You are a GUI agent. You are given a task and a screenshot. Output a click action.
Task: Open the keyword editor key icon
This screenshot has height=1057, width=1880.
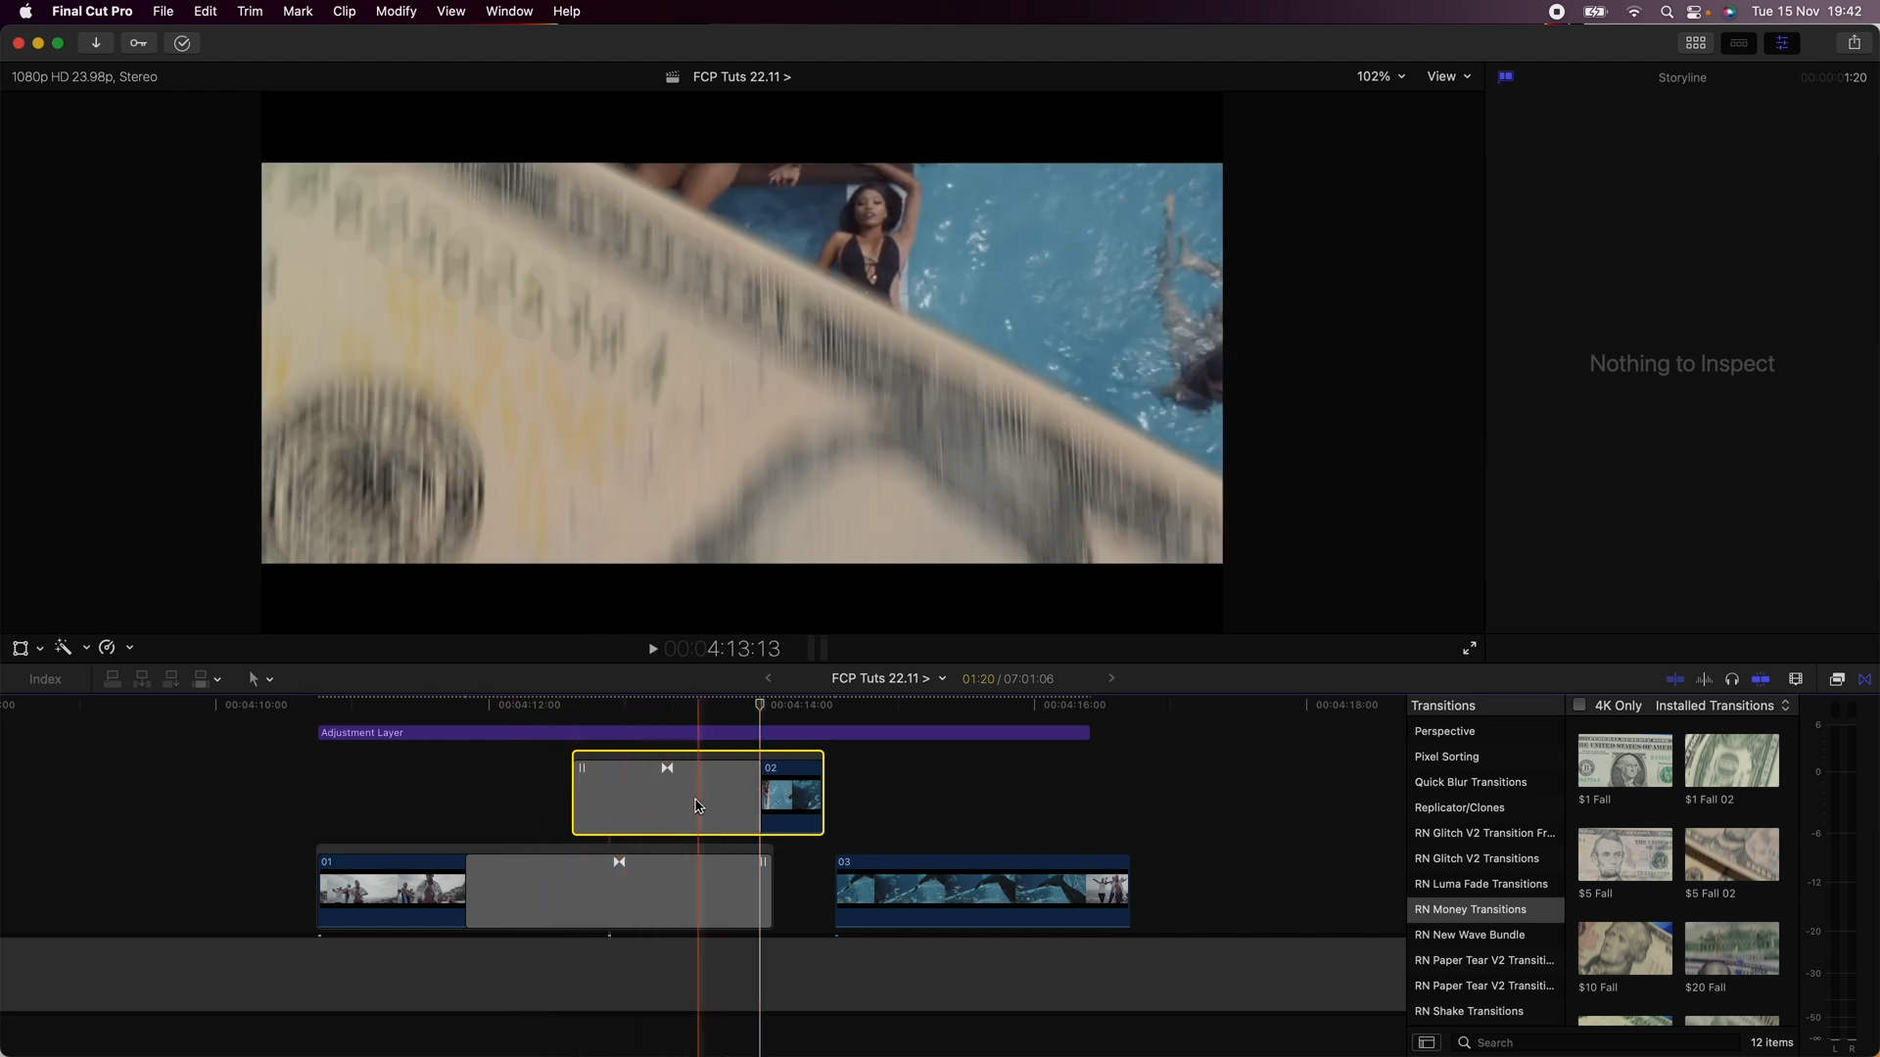[x=138, y=43]
